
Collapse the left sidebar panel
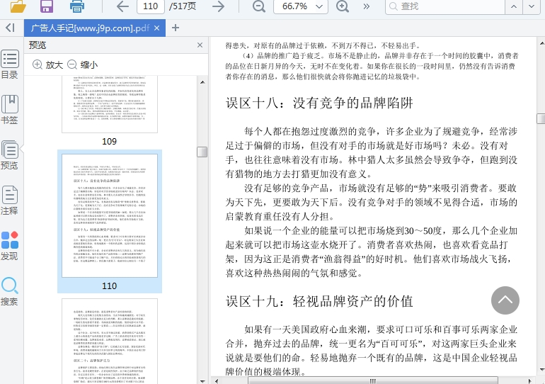coord(9,28)
